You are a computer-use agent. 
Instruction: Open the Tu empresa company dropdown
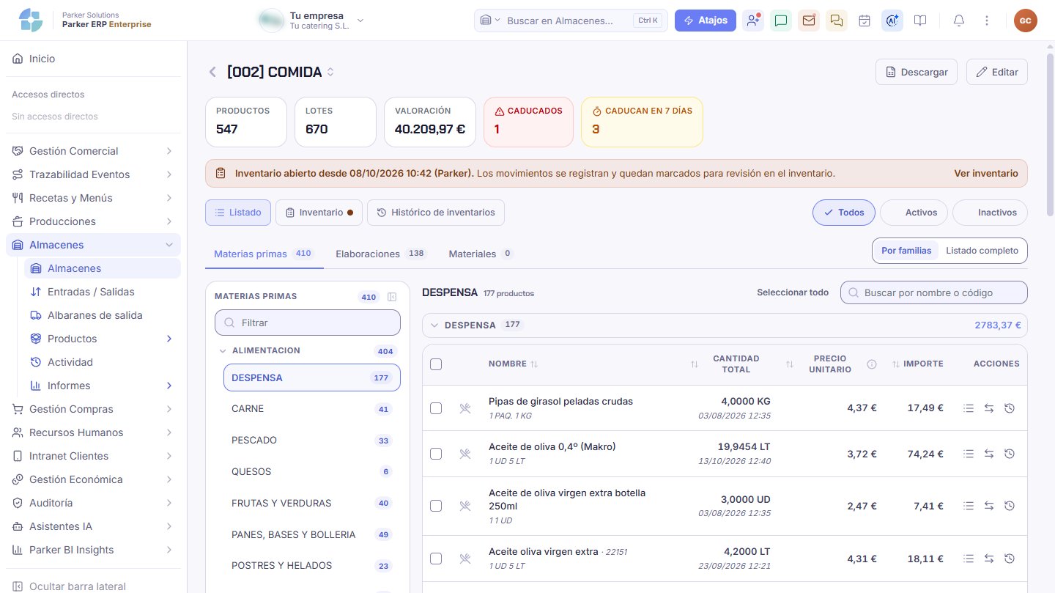pyautogui.click(x=312, y=21)
